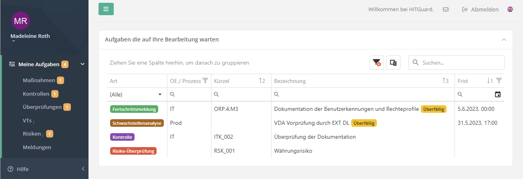
Task: Collapse the Meine Aufgaben menu chevron
Action: (82, 64)
